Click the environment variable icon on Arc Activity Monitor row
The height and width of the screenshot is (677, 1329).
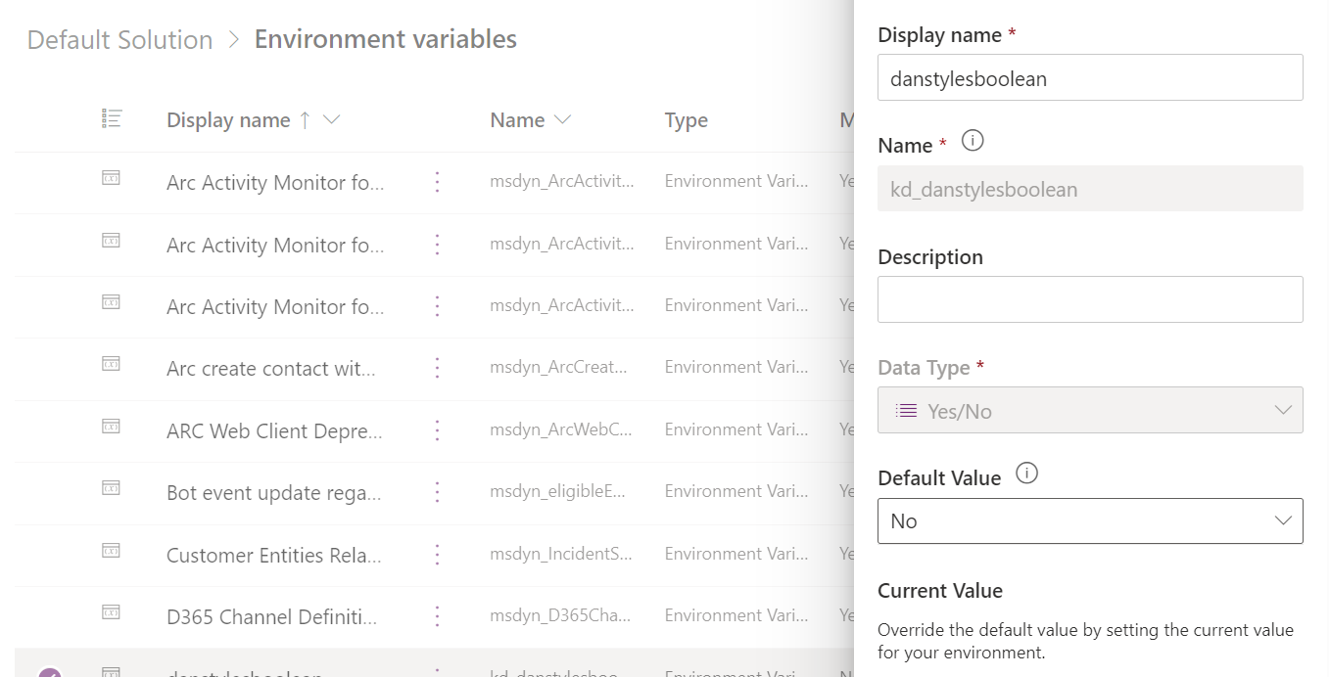tap(112, 182)
